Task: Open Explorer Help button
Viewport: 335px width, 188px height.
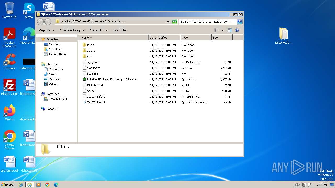Action: 237,30
